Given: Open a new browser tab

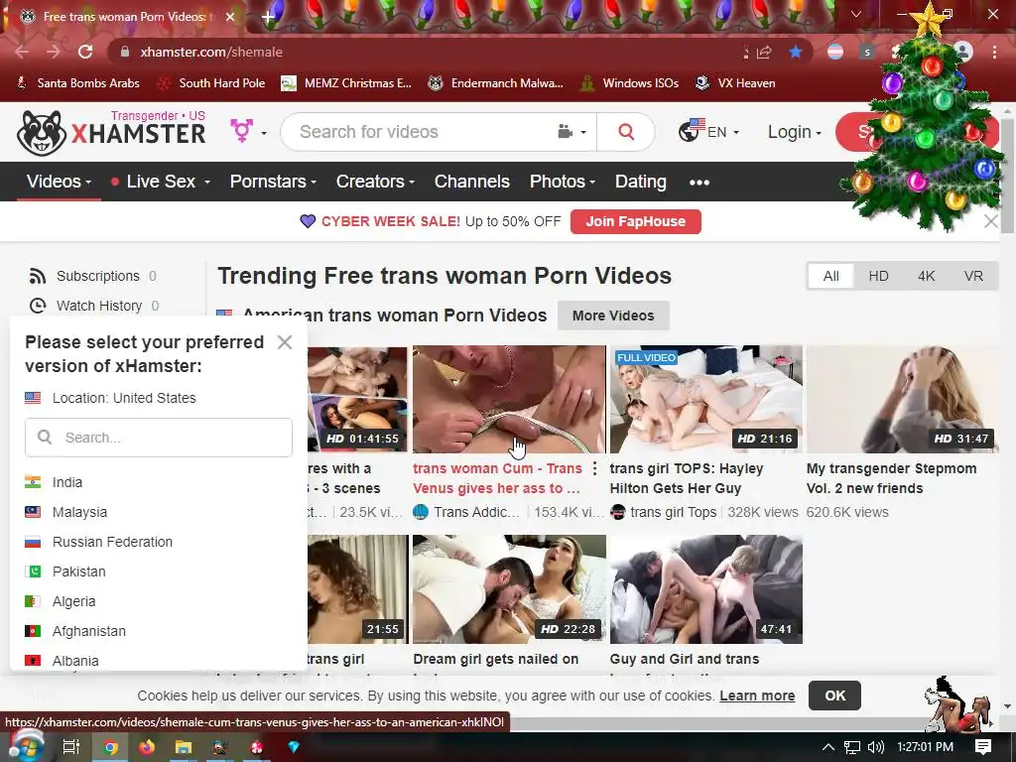Looking at the screenshot, I should click(x=268, y=17).
